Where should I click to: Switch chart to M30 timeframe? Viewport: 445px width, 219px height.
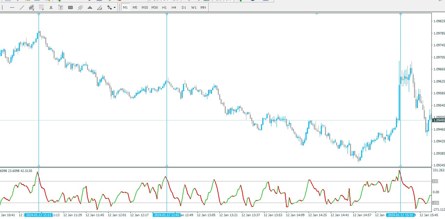tap(154, 7)
